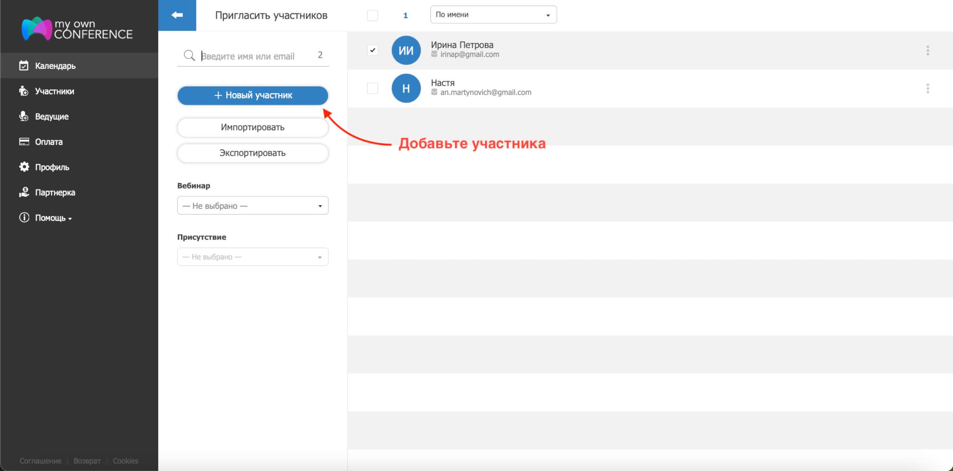Open the Возврат footer link
Image resolution: width=953 pixels, height=471 pixels.
pos(87,461)
